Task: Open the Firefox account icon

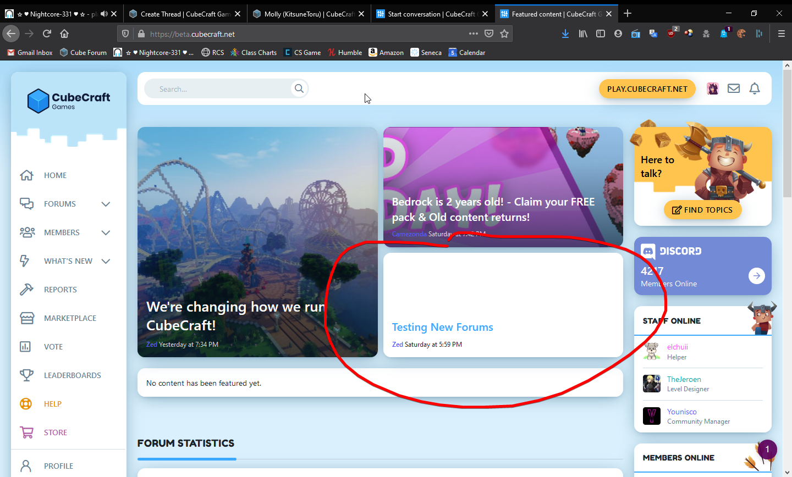Action: click(618, 34)
